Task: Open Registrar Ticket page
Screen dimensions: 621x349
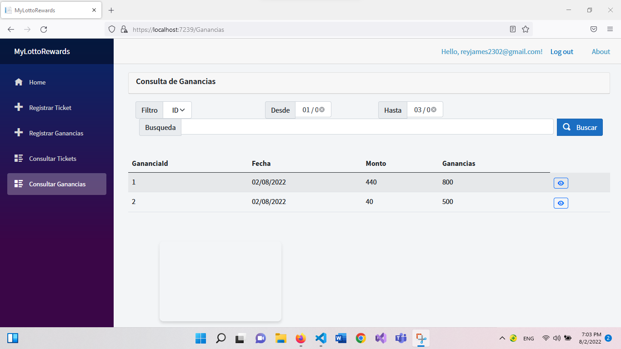Action: point(57,108)
